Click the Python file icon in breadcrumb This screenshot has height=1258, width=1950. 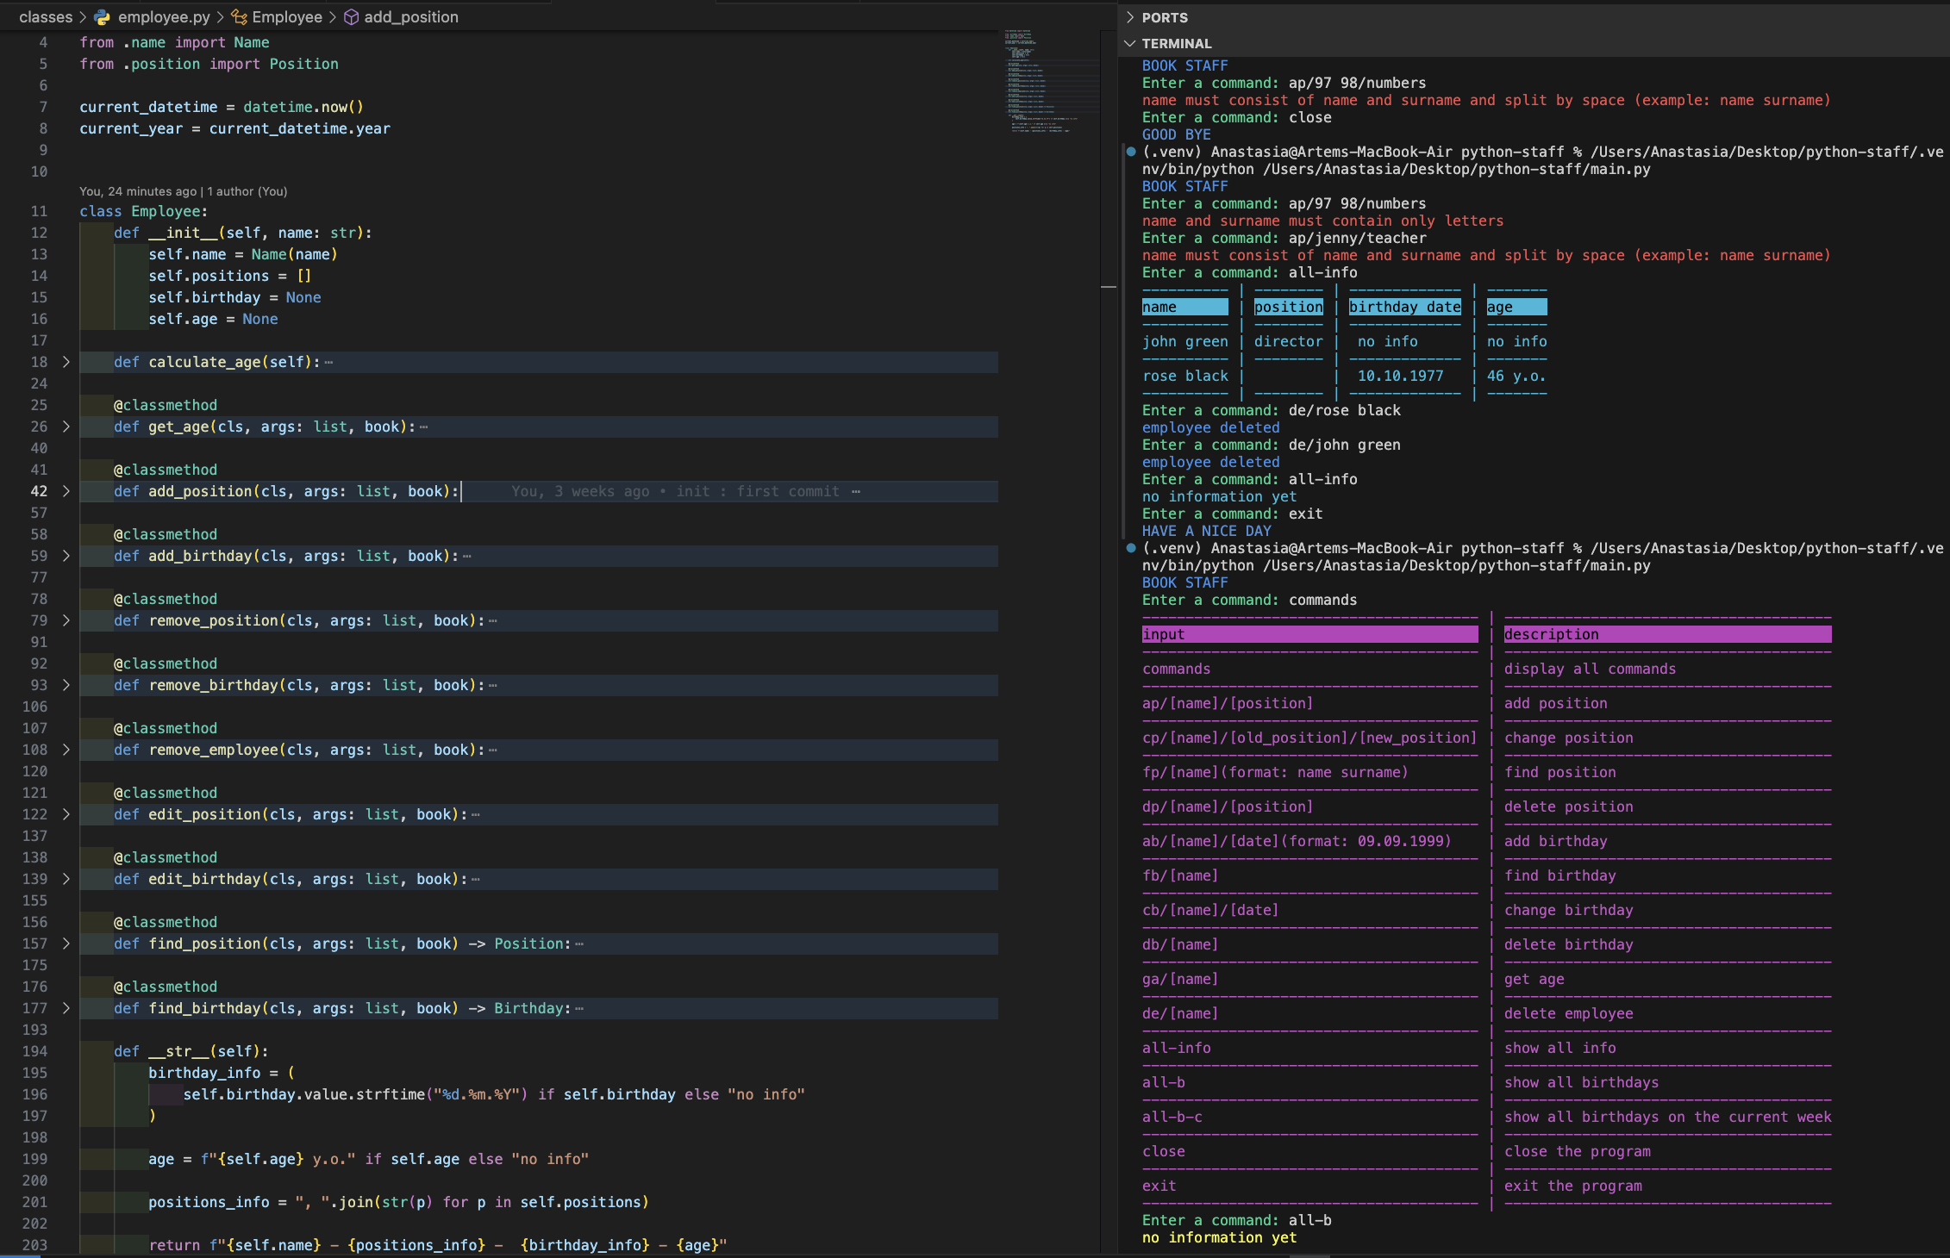pyautogui.click(x=103, y=17)
